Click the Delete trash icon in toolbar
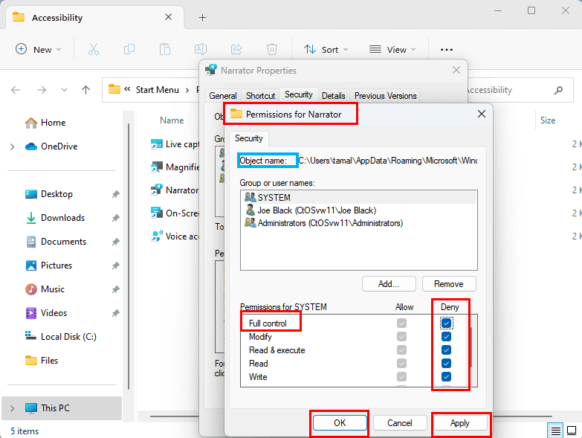 [x=272, y=49]
